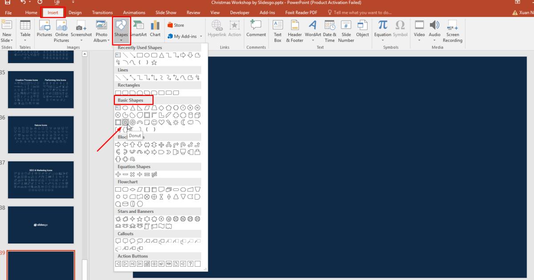This screenshot has height=280, width=534.
Task: Pick the No Symbol shape beside Donut
Action: tap(133, 122)
